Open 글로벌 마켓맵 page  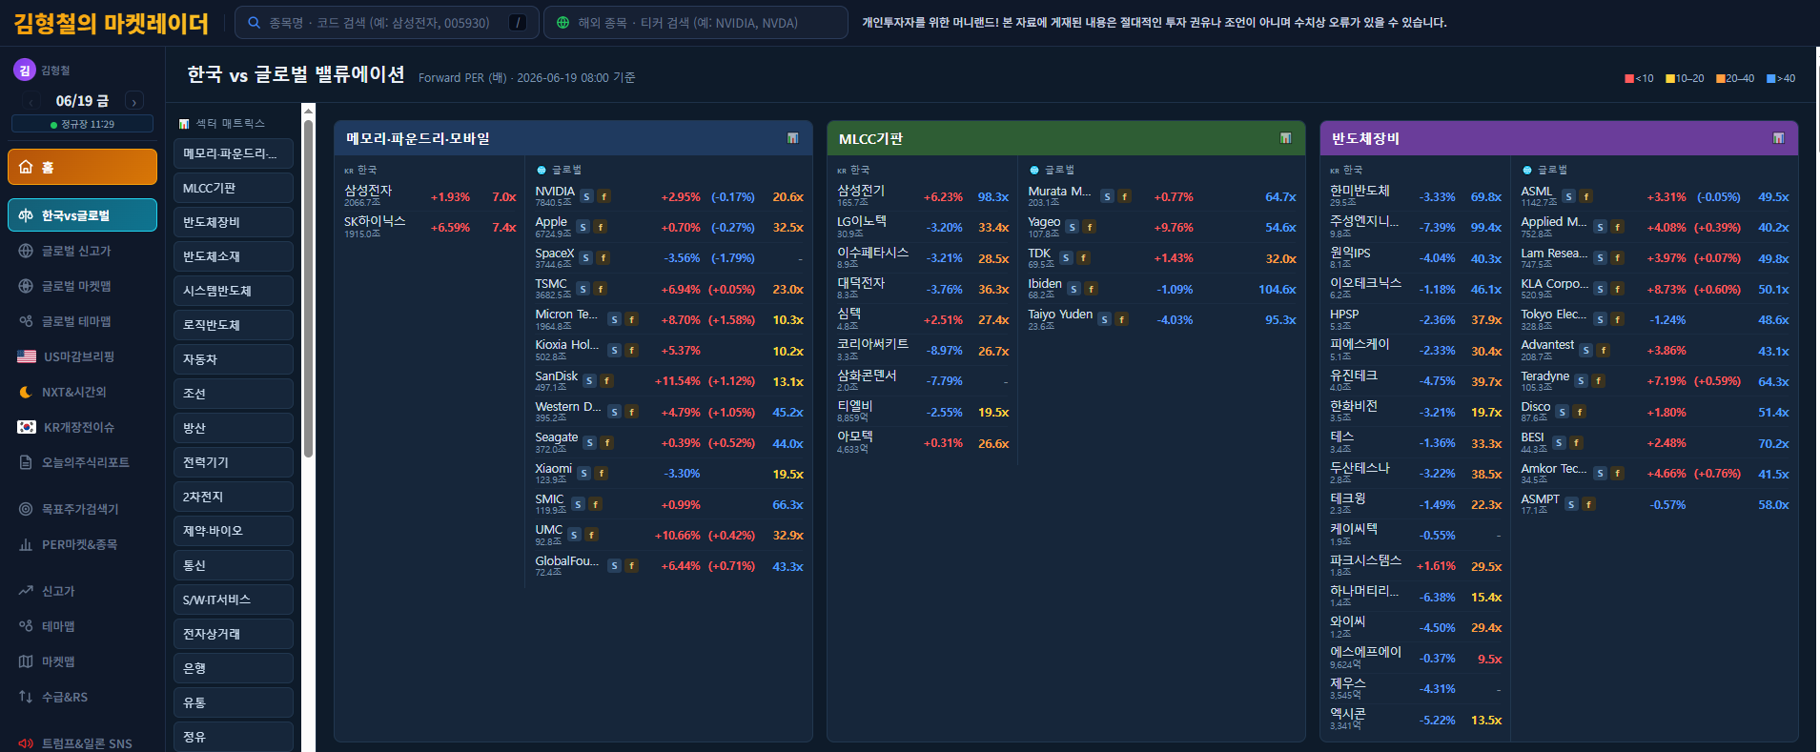coord(82,286)
